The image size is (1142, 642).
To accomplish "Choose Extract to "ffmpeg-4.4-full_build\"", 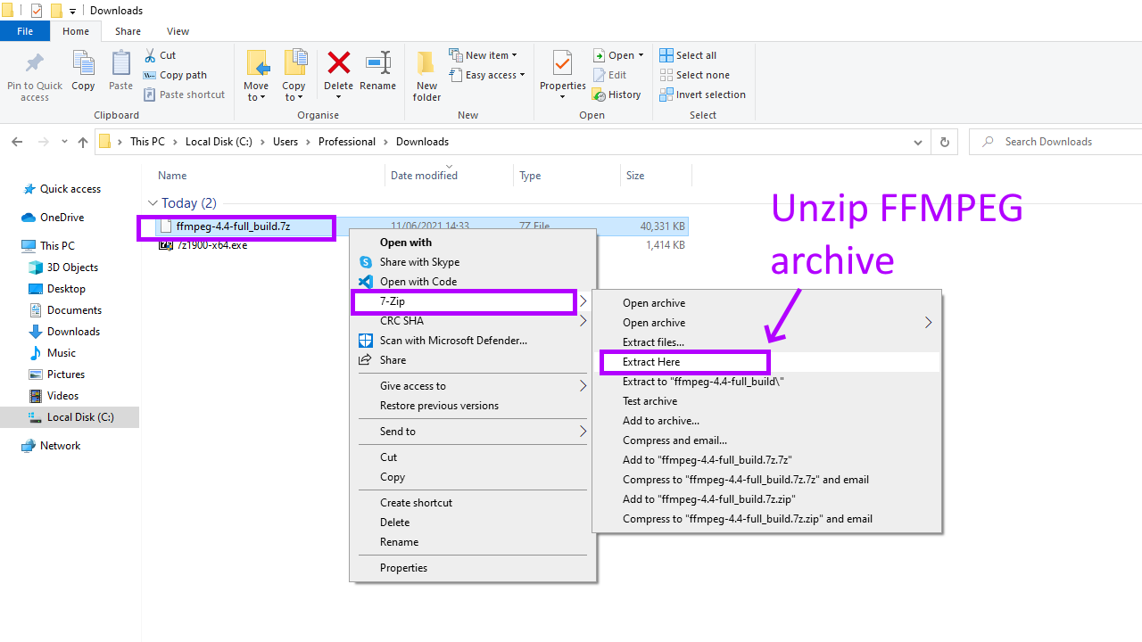I will 703,382.
